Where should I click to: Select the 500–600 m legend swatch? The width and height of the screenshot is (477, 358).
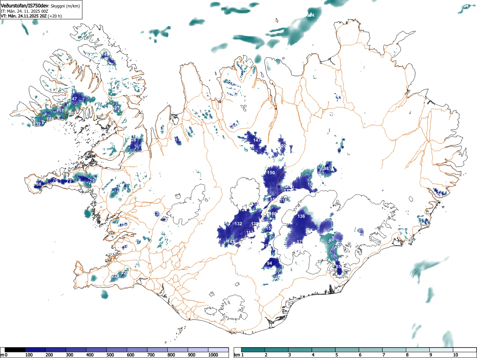click(x=117, y=350)
